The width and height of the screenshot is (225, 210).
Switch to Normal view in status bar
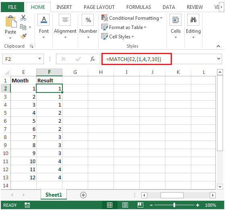[x=109, y=205]
